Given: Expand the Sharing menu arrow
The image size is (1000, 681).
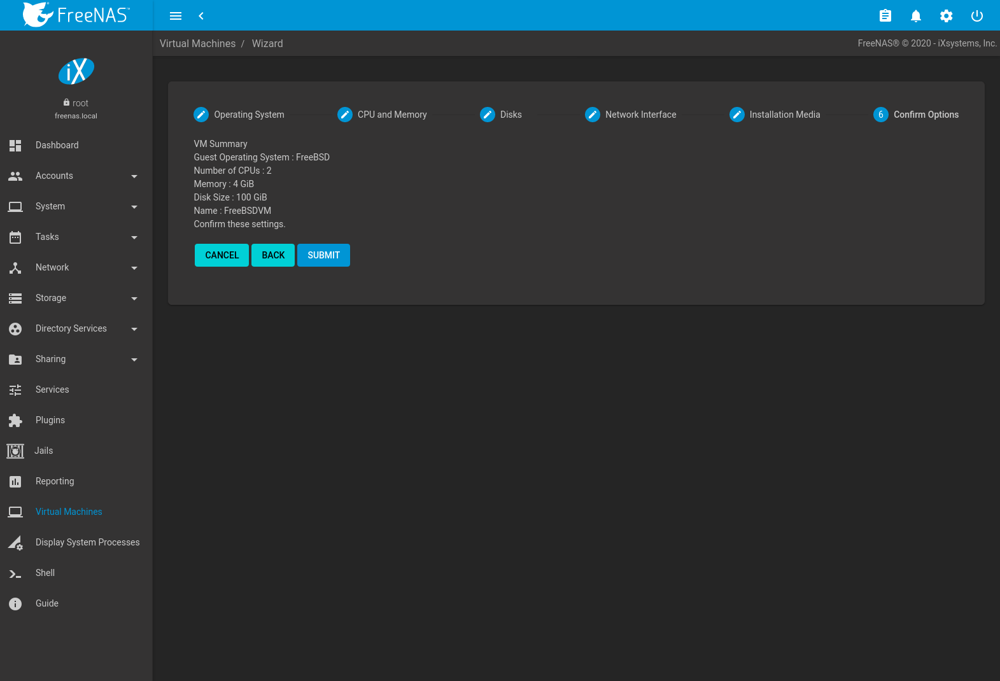Looking at the screenshot, I should [x=134, y=360].
